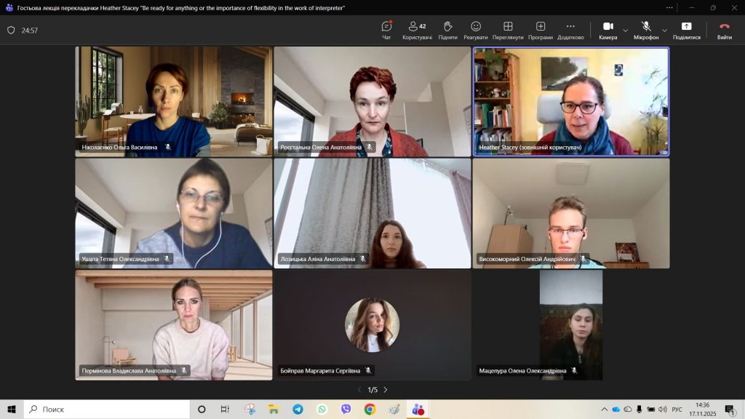Expand the microphone options dropdown arrow
The width and height of the screenshot is (745, 419).
664,31
